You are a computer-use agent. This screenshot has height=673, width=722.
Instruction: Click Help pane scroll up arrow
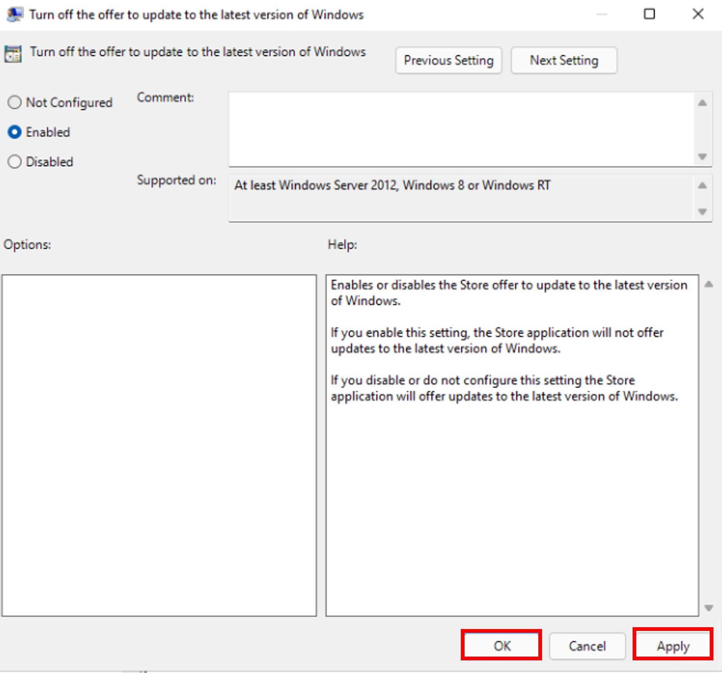point(709,285)
